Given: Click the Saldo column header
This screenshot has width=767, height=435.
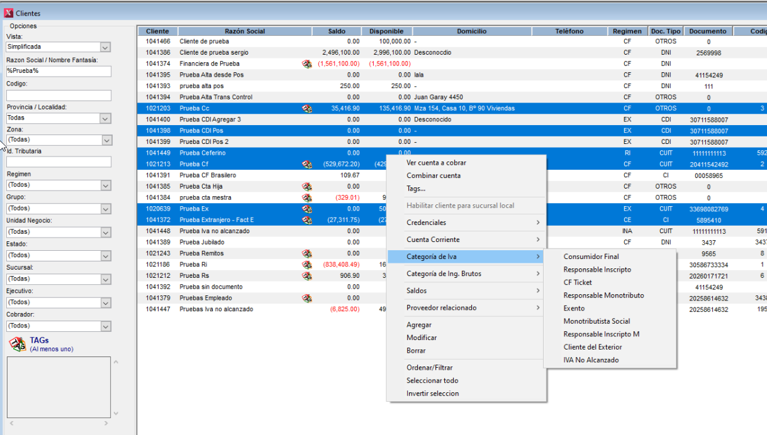Looking at the screenshot, I should (337, 31).
